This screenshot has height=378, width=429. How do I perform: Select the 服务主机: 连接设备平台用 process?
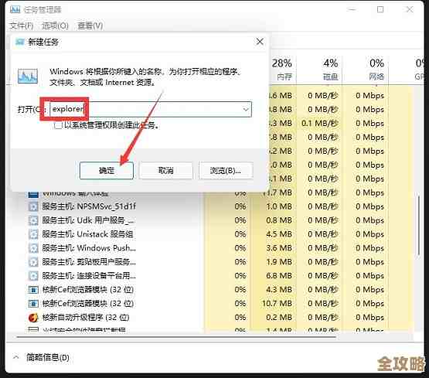tap(89, 276)
